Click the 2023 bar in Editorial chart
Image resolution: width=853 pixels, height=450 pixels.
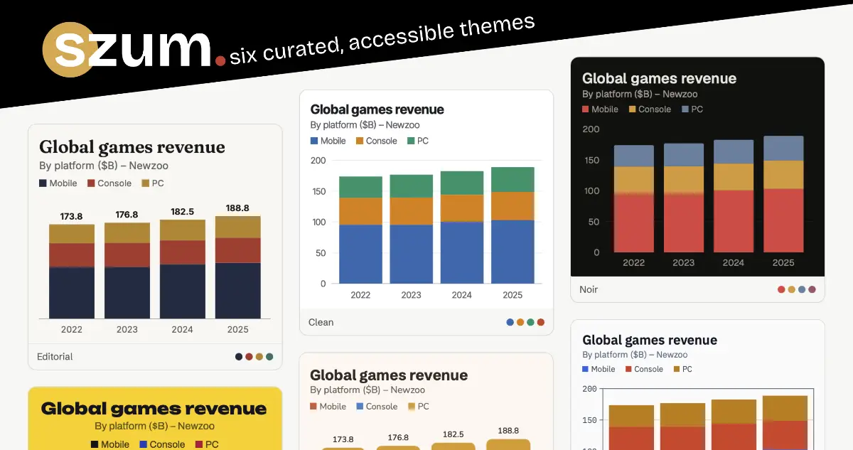[127, 270]
